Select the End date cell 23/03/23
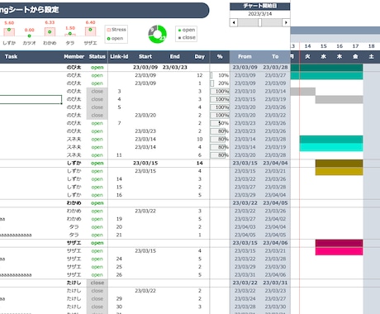Viewport: 380px width, 314px height. pyautogui.click(x=175, y=67)
